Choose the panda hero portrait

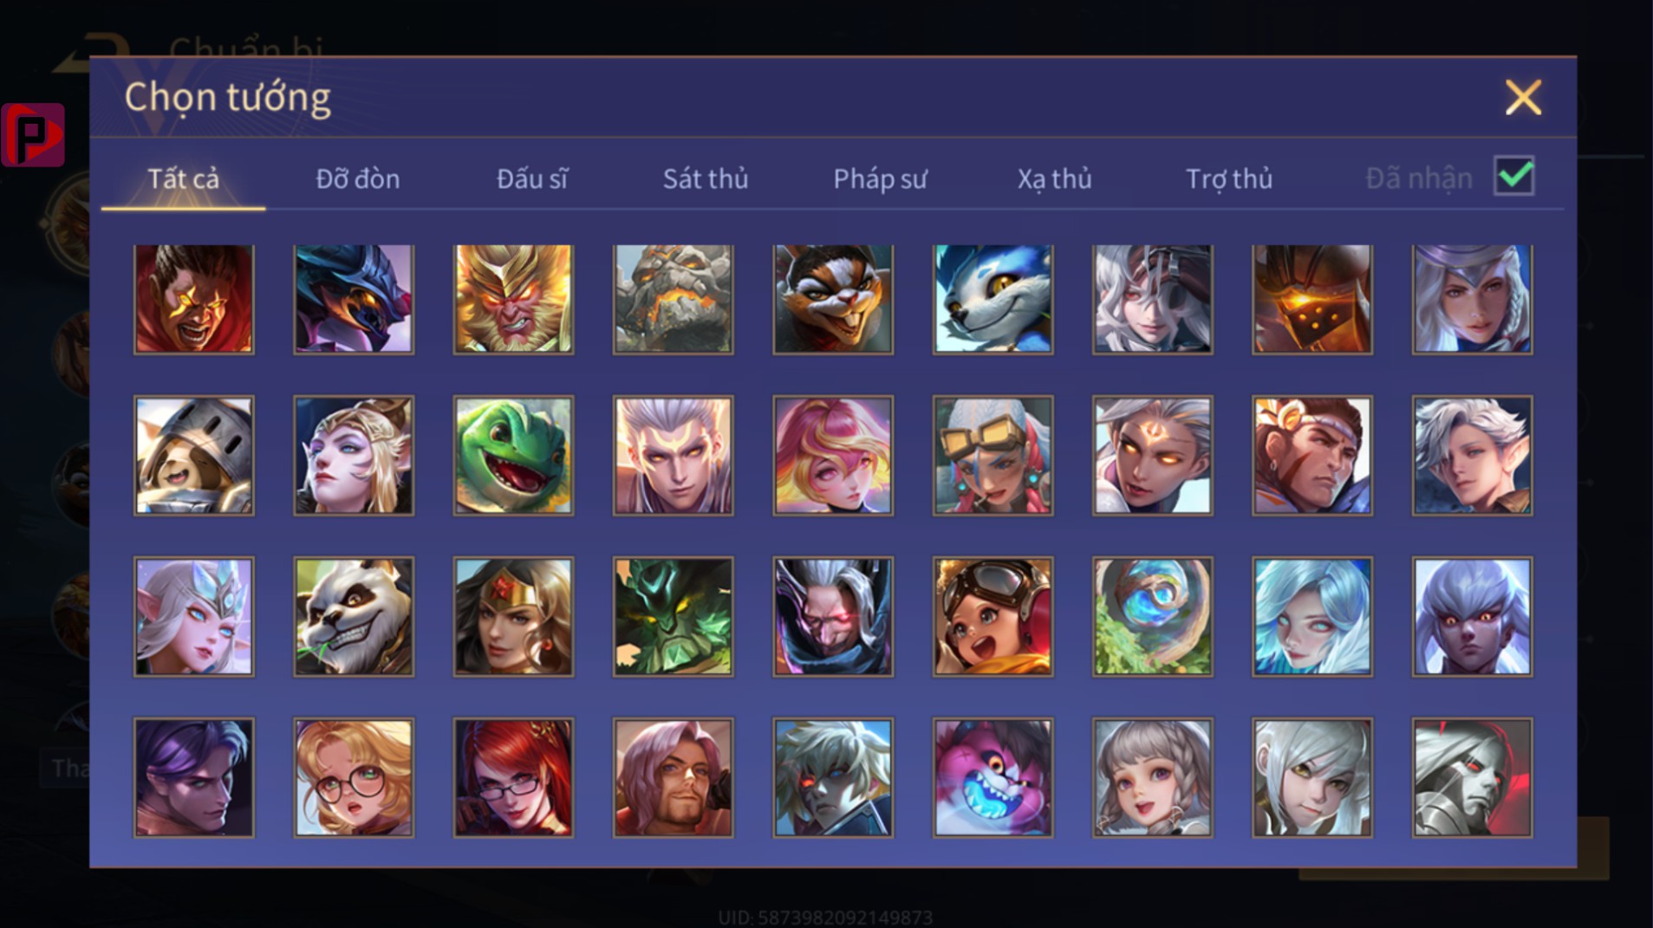(x=354, y=617)
